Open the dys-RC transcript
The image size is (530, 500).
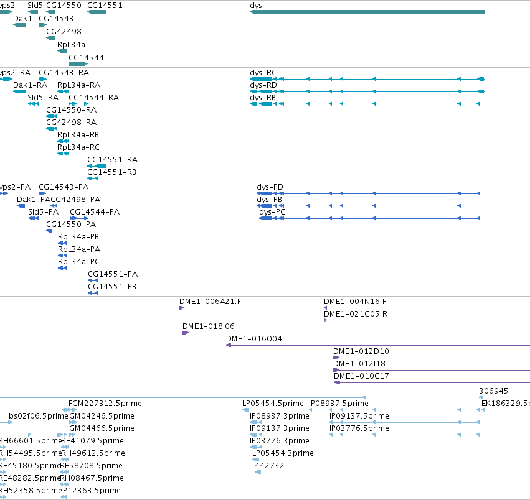point(367,79)
